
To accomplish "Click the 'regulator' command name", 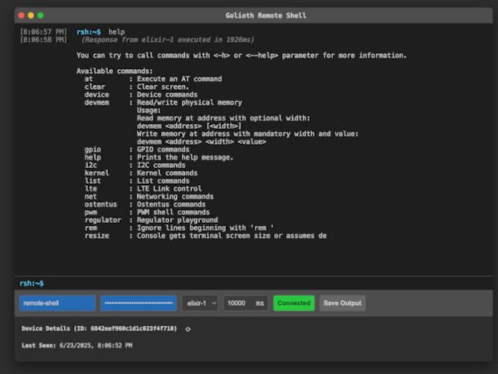I will point(103,220).
